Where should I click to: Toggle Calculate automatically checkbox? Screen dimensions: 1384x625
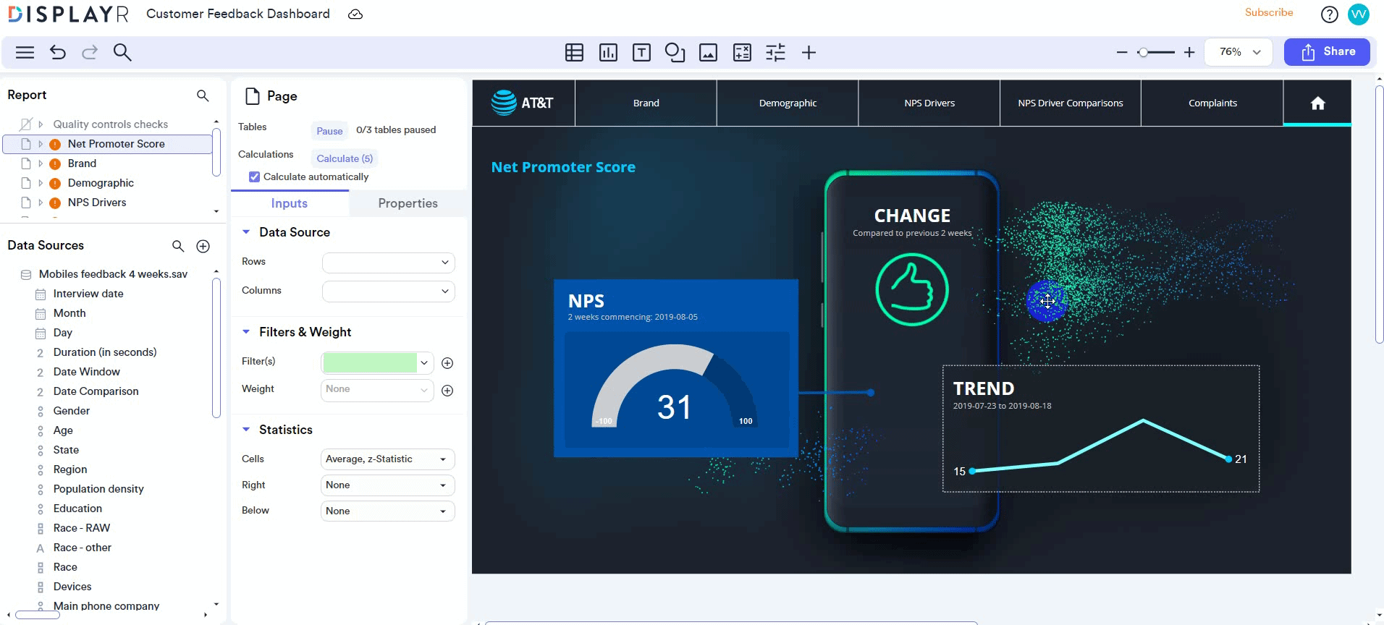(254, 177)
